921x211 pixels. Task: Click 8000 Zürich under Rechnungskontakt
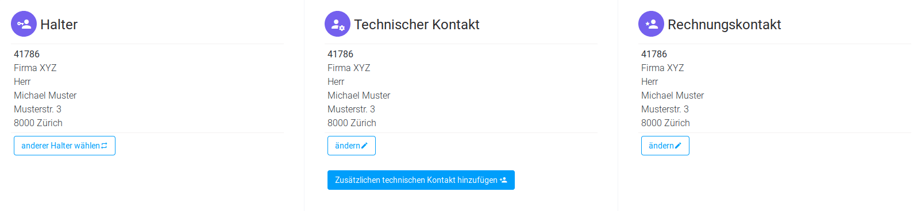tap(665, 123)
